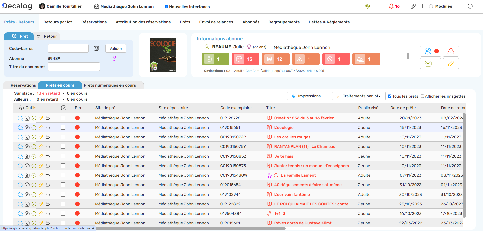
Task: Click the return arrow icon on the first loan
Action: click(48, 118)
